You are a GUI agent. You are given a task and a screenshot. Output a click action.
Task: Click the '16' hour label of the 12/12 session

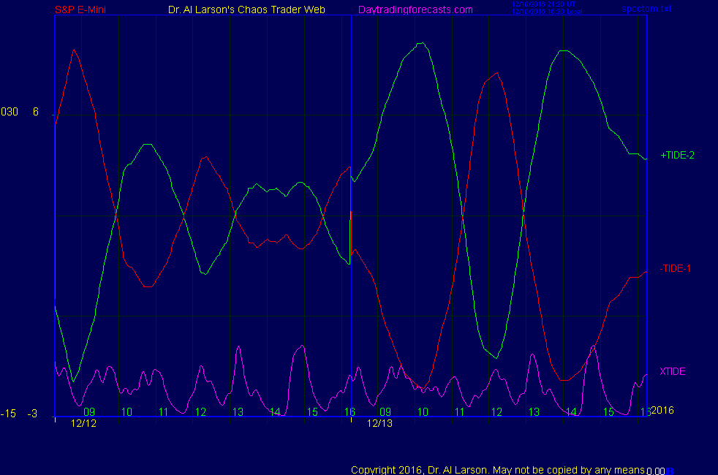tap(349, 412)
